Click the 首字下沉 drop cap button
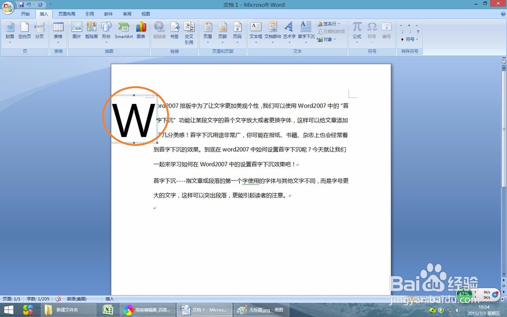Screen dimensions: 507x317 tap(306, 32)
